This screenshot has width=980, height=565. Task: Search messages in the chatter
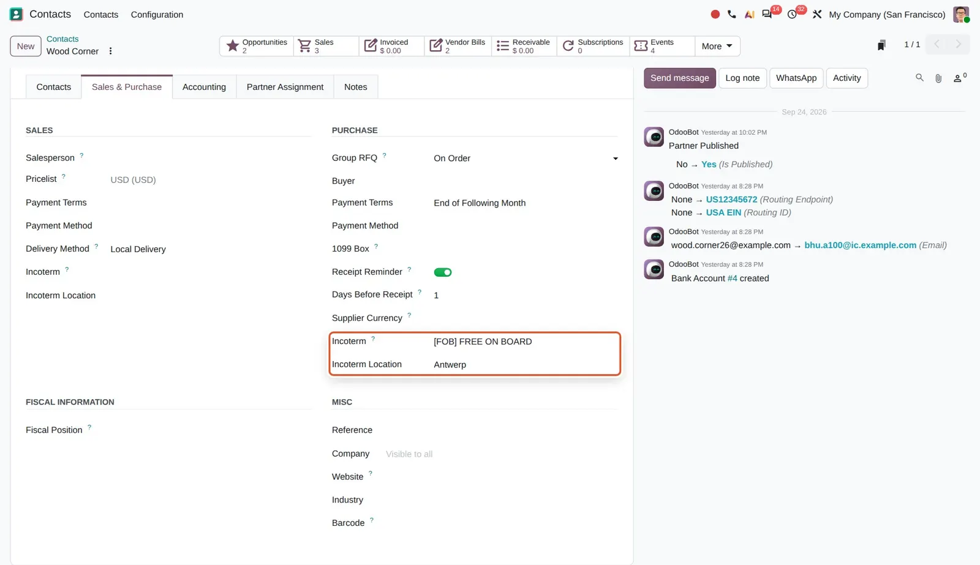tap(919, 78)
